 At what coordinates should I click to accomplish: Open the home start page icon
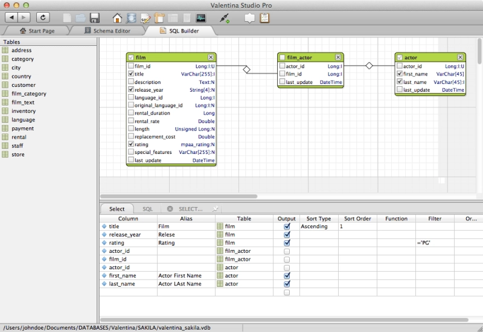point(117,18)
